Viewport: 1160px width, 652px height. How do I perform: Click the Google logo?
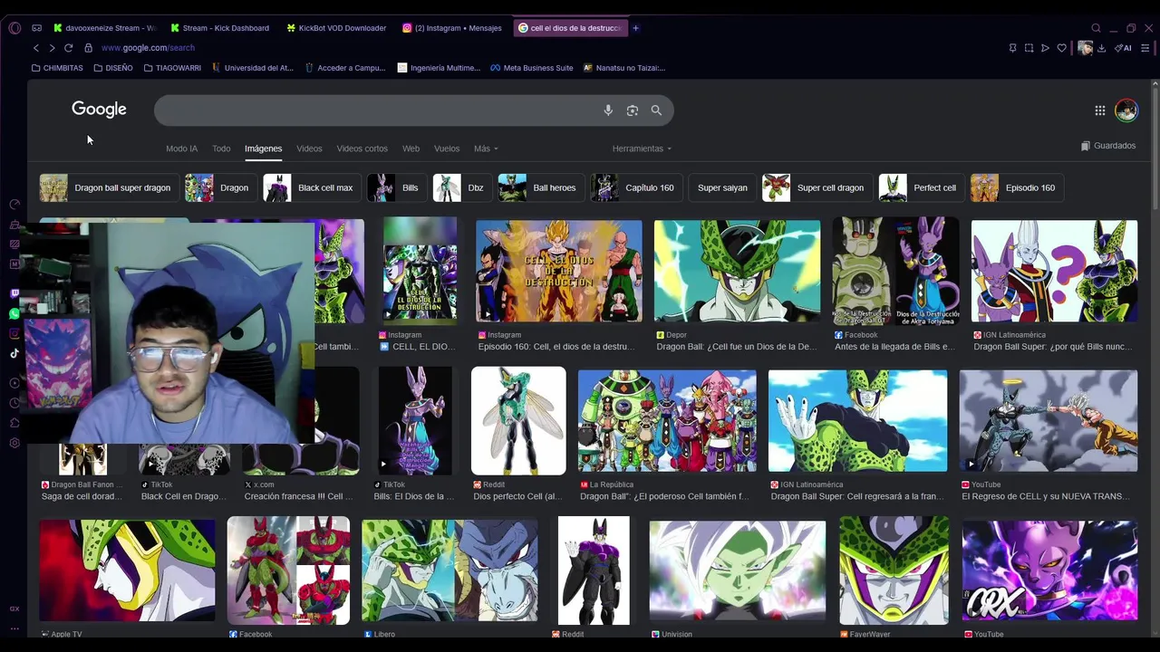(x=99, y=110)
